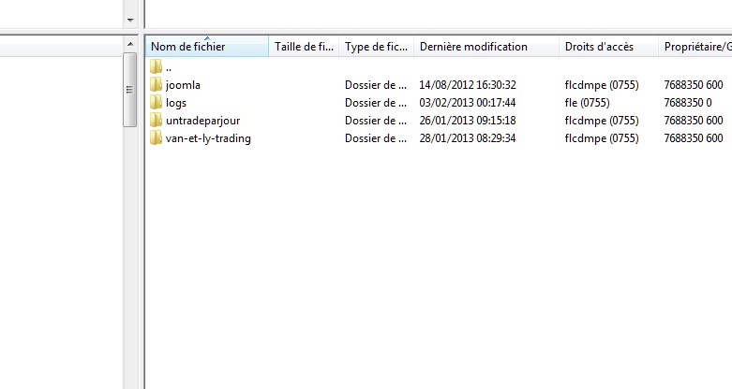Viewport: 732px width, 389px height.
Task: Click the logs folder icon
Action: pos(157,103)
